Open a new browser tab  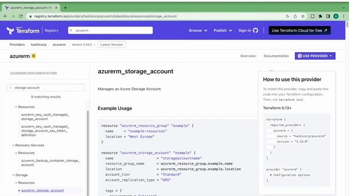(65, 8)
